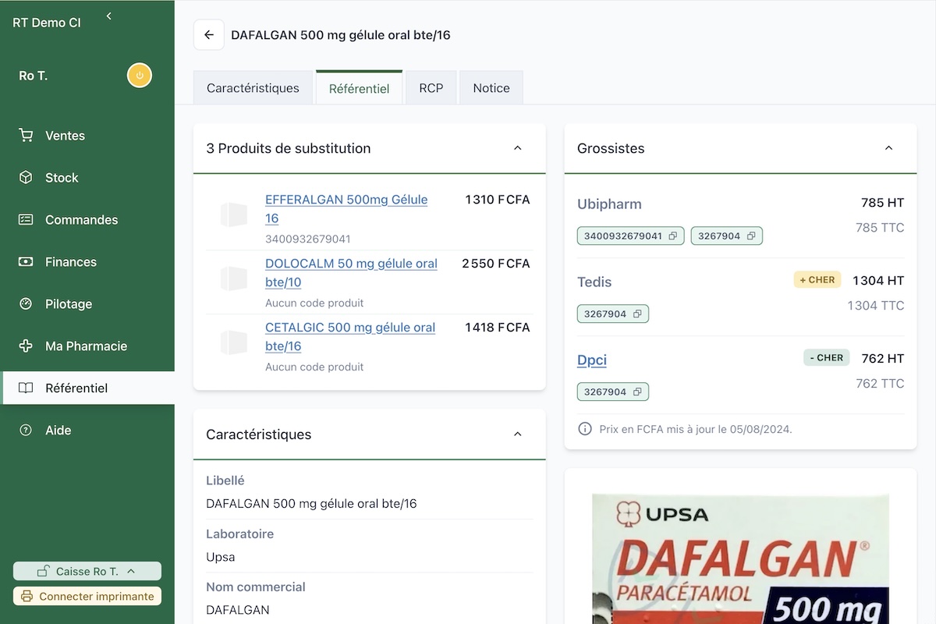Open the Caisse Ro T. dropdown
This screenshot has height=624, width=936.
tap(87, 572)
